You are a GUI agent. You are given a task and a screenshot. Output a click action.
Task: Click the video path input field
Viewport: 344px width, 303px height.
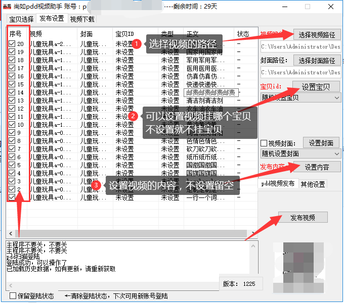point(300,47)
